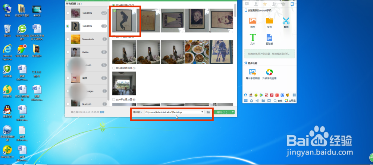Click the drag-files drop zone in QQ panel

[269, 54]
